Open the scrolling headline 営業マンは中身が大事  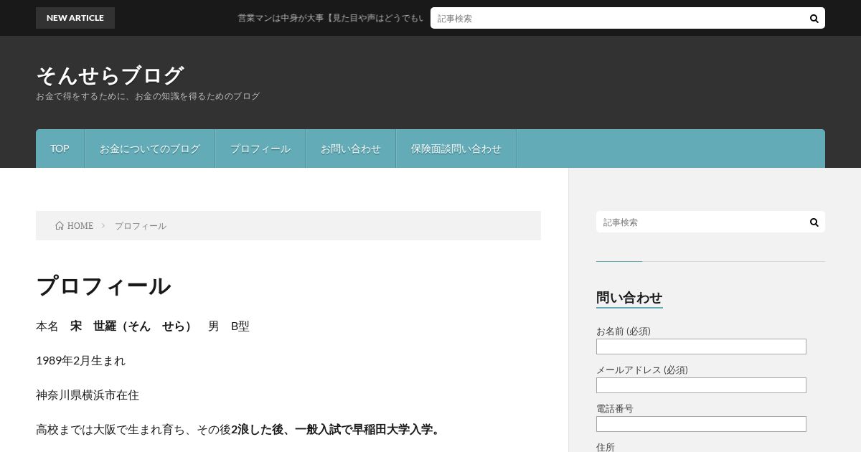pos(331,18)
